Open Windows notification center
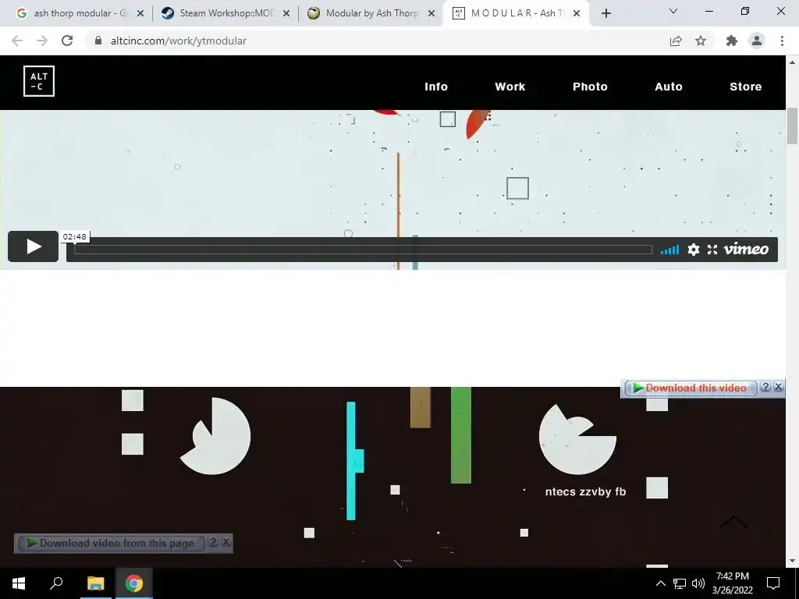 click(773, 583)
